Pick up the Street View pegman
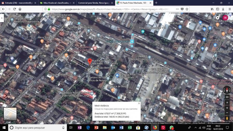 click(x=227, y=118)
